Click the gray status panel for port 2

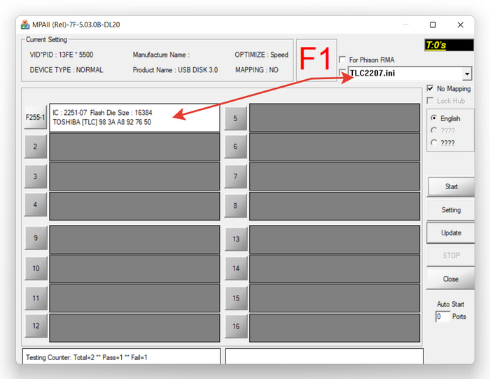(x=134, y=146)
